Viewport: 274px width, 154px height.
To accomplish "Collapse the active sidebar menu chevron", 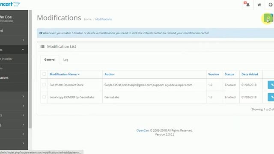I will click(23, 50).
